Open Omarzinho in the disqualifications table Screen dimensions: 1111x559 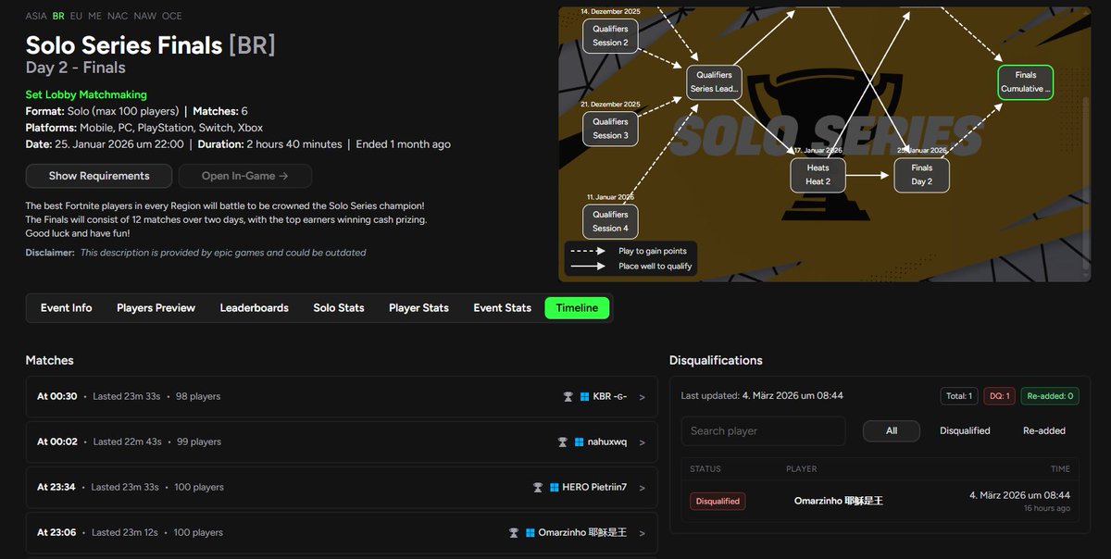839,501
